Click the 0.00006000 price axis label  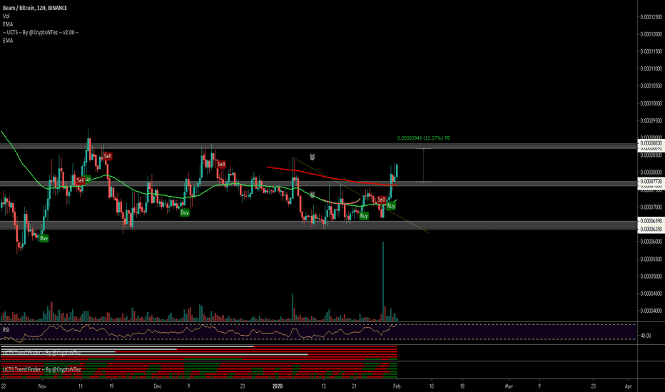click(651, 242)
